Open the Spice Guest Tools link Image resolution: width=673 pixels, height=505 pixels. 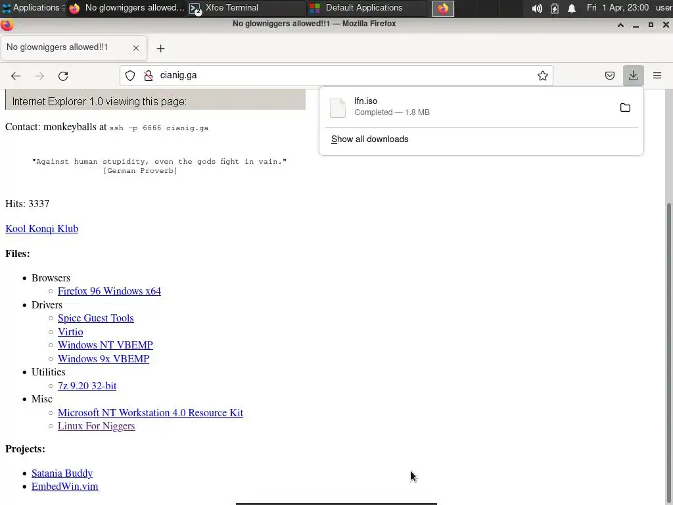[x=96, y=318]
